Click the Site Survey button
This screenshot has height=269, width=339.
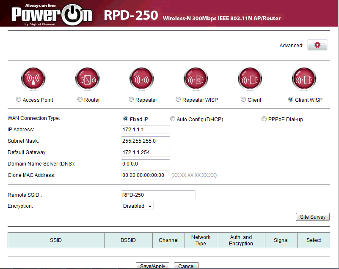pos(313,217)
